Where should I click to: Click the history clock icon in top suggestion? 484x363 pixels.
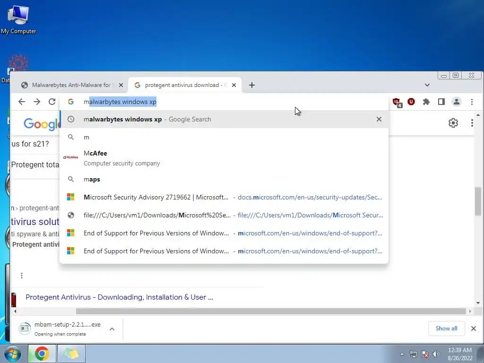71,119
